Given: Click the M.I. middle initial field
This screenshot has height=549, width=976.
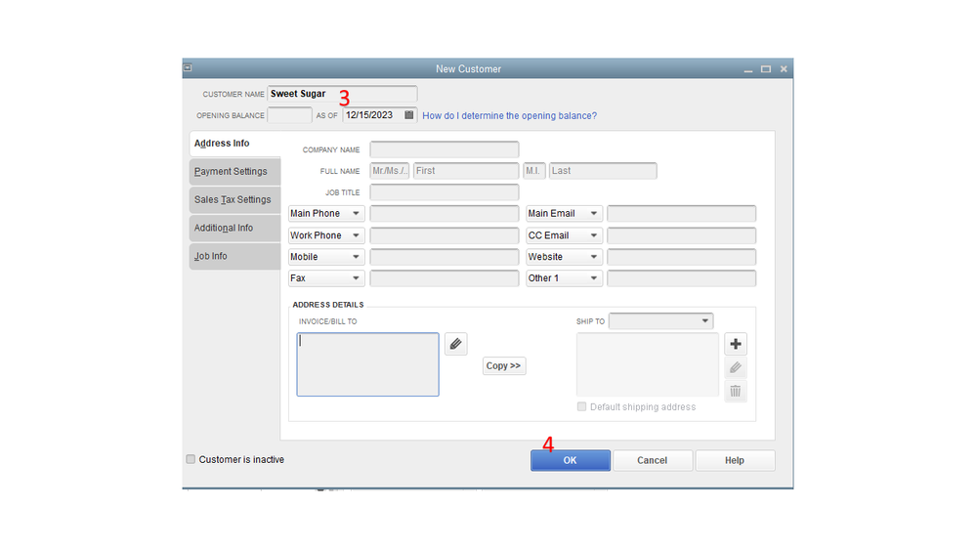Looking at the screenshot, I should click(x=534, y=171).
